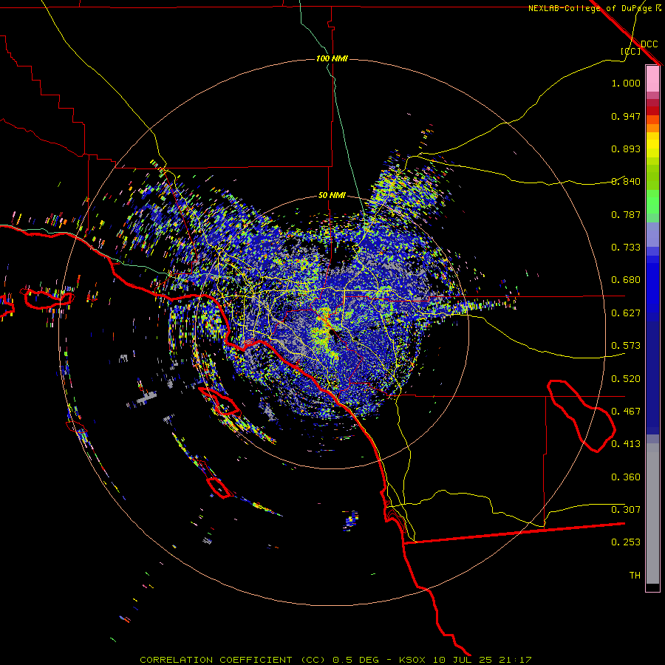Pick the lavender segment of the color bar
The height and width of the screenshot is (665, 665).
tap(652, 234)
